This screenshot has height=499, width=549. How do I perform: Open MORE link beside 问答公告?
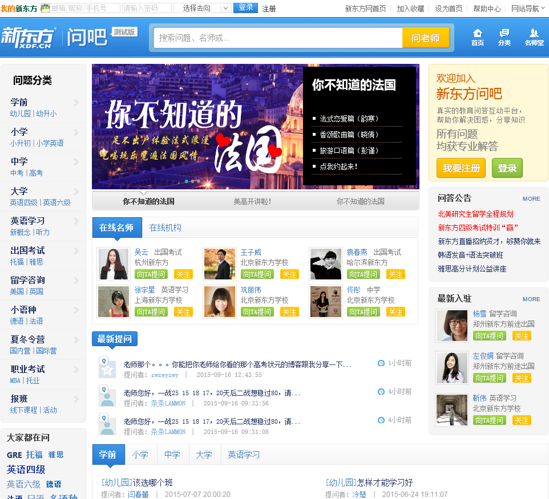click(x=531, y=199)
